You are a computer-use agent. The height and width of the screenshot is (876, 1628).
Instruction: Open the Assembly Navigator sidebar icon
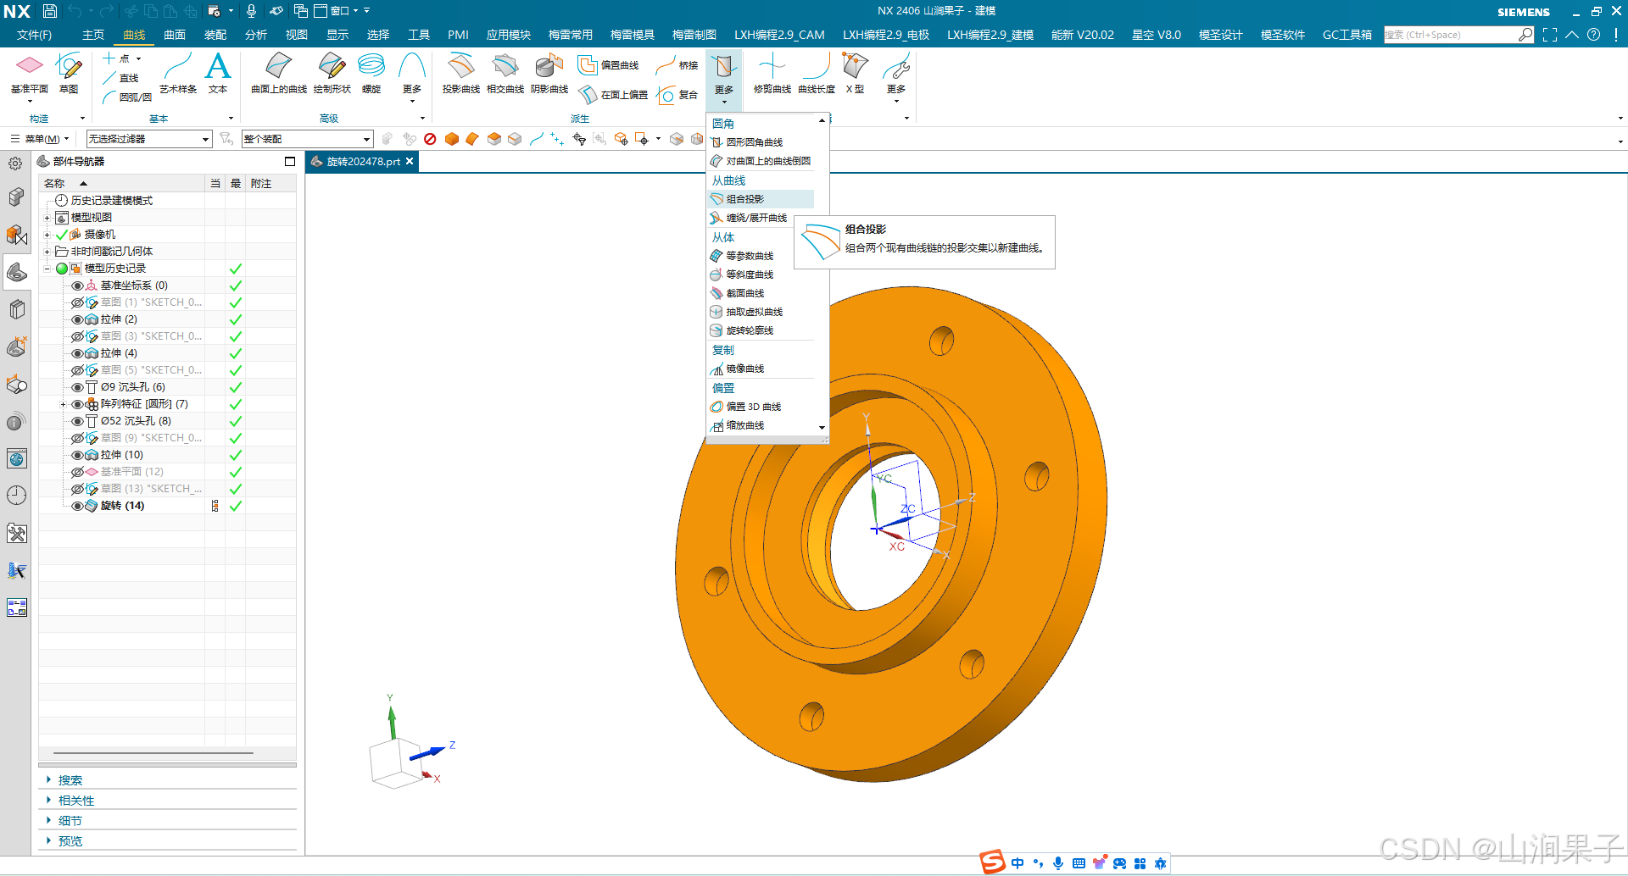16,197
